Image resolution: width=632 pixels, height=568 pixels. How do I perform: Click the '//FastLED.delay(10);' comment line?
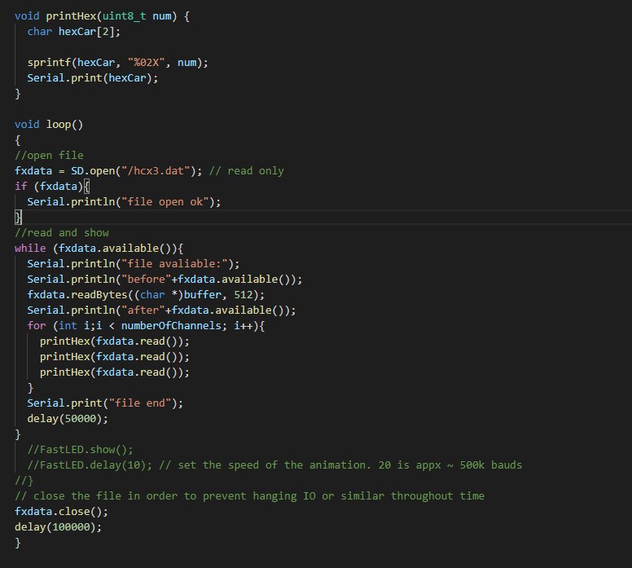(x=274, y=465)
